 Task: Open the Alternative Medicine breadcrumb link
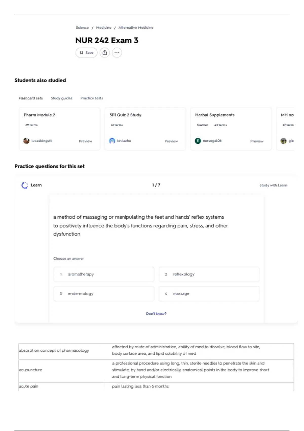136,28
